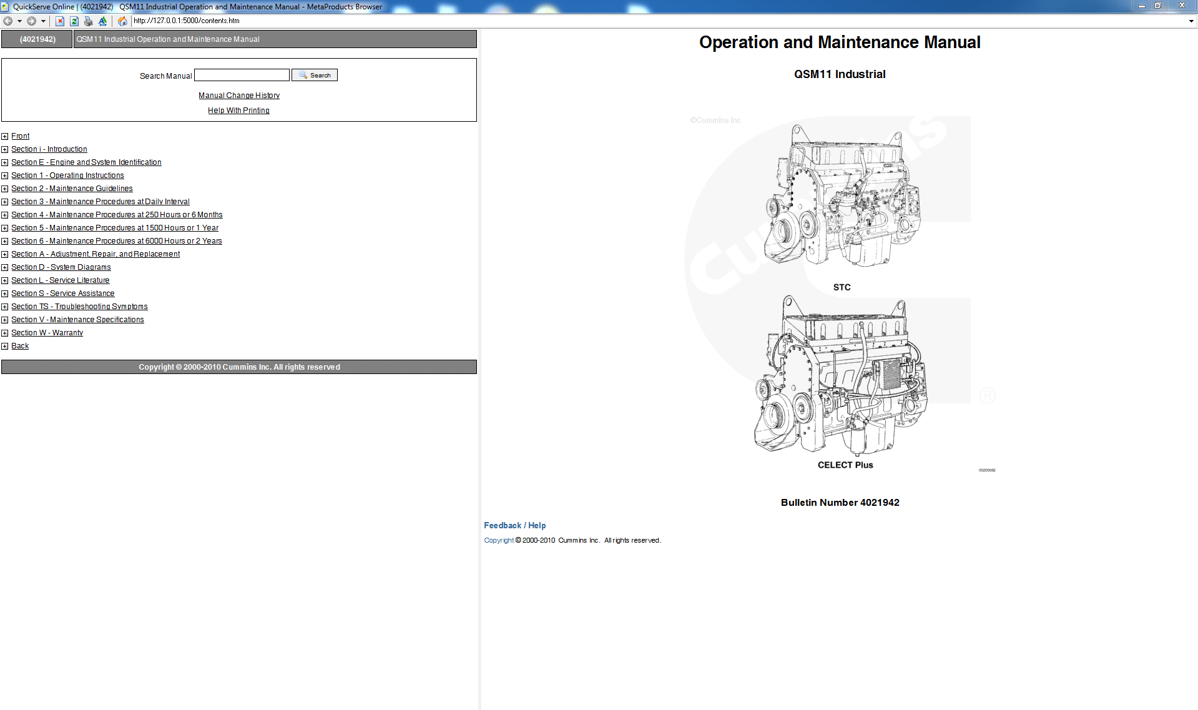Click the Stop loading page icon
1198x710 pixels.
tap(60, 21)
